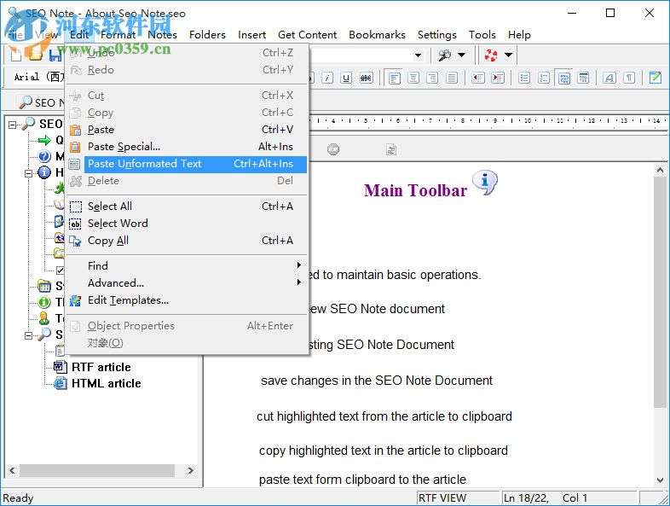Click the italic formatting icon
The width and height of the screenshot is (670, 506).
click(x=327, y=78)
